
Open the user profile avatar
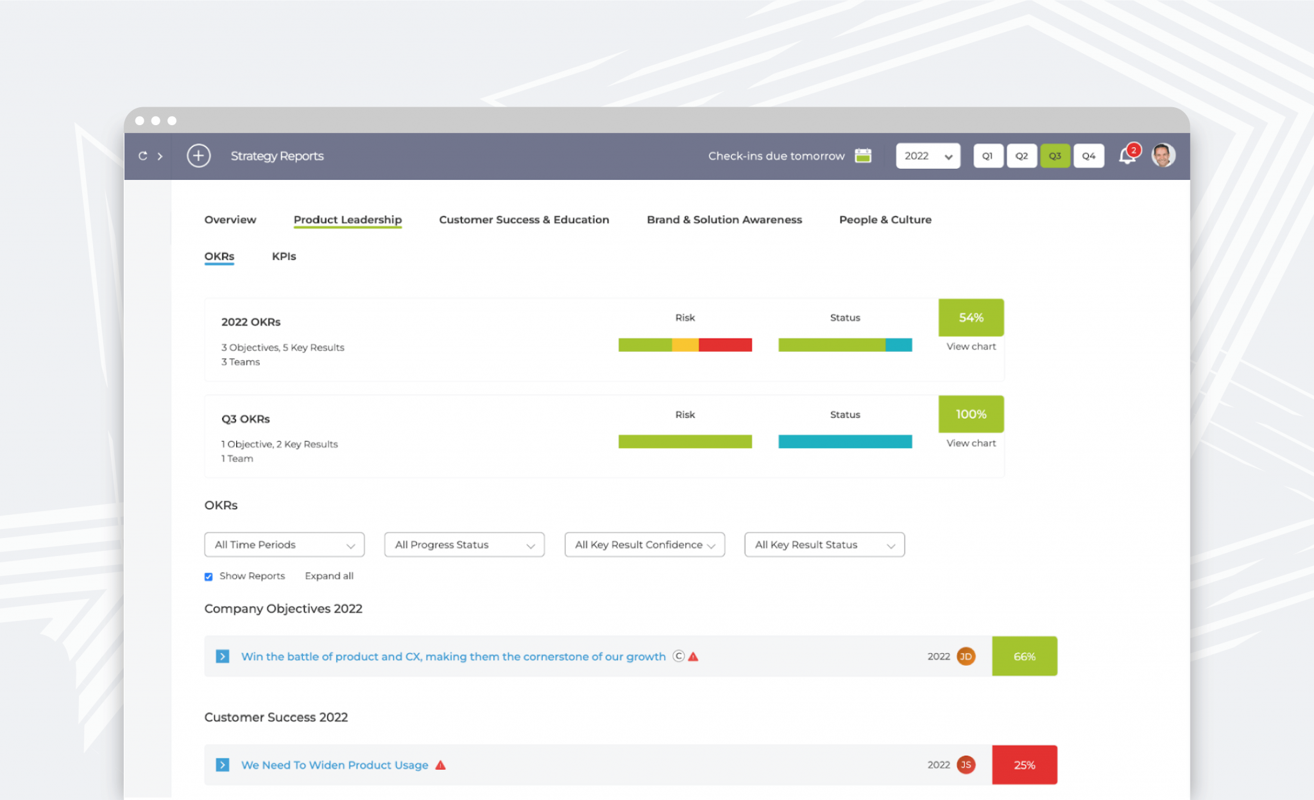tap(1163, 155)
